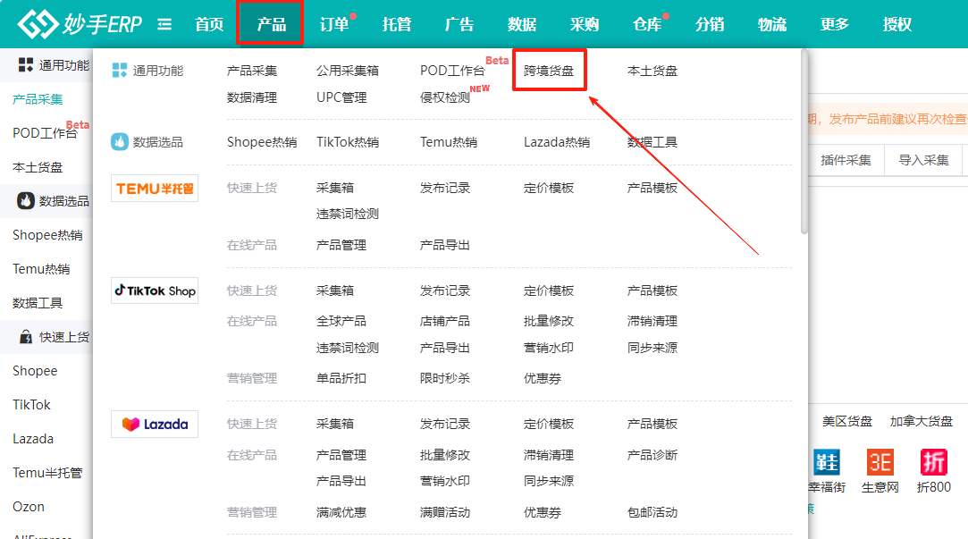Open TikTok 限时秒杀 link

pyautogui.click(x=445, y=378)
